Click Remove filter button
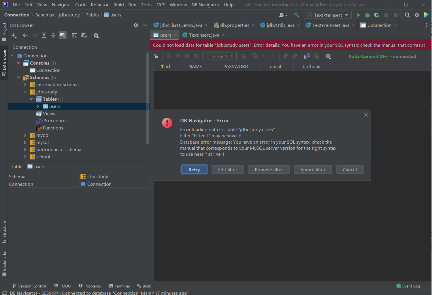The width and height of the screenshot is (432, 295). (269, 170)
